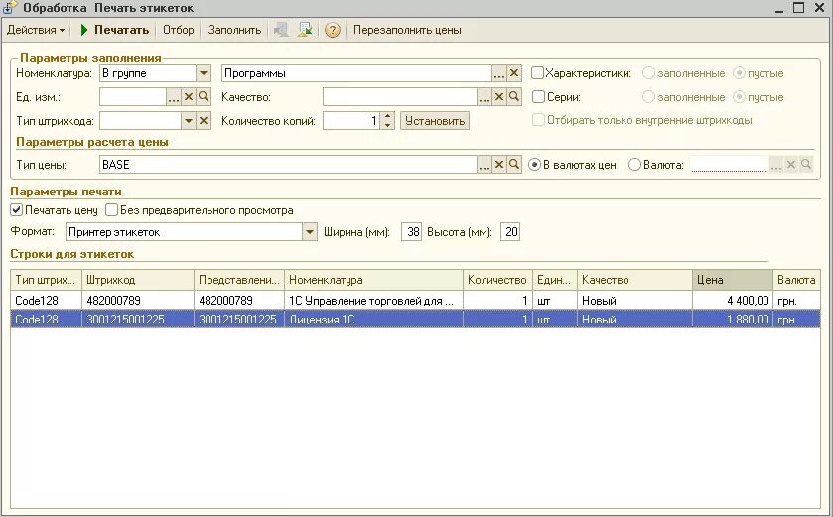Enable the Серии checkbox
This screenshot has width=833, height=517.
tap(538, 97)
